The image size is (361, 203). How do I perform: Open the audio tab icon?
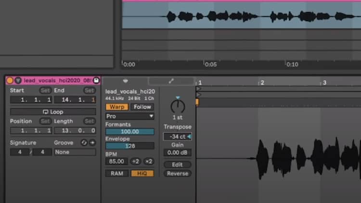pyautogui.click(x=126, y=81)
